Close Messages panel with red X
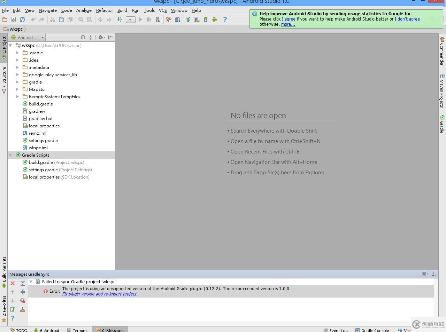Screen dimensions: 446x332 pyautogui.click(x=13, y=283)
